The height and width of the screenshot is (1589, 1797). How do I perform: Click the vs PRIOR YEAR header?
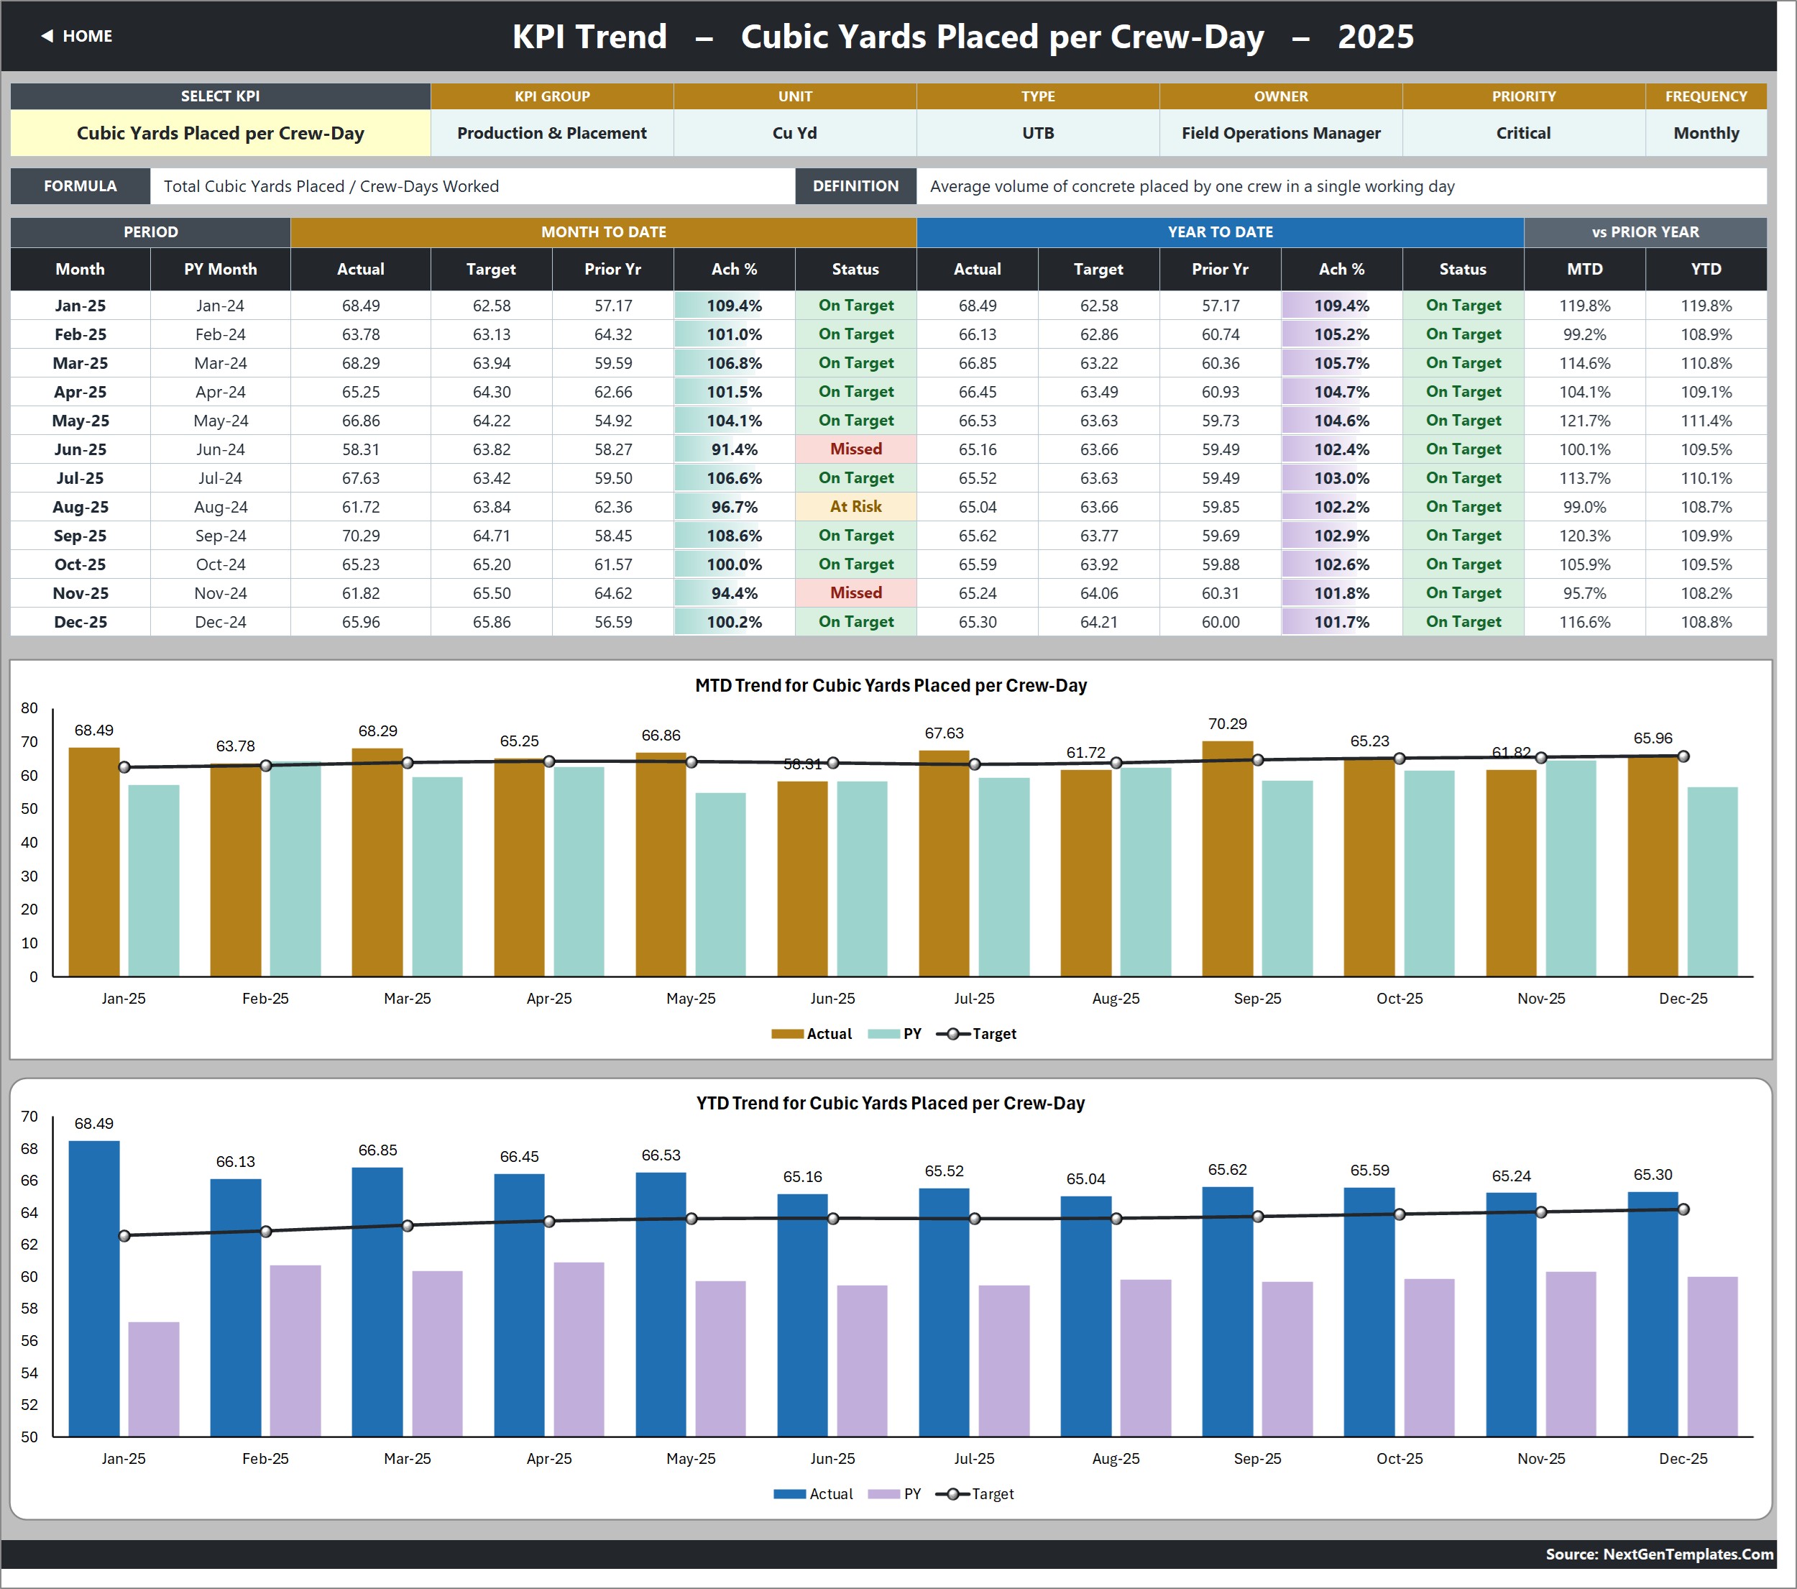[x=1645, y=232]
